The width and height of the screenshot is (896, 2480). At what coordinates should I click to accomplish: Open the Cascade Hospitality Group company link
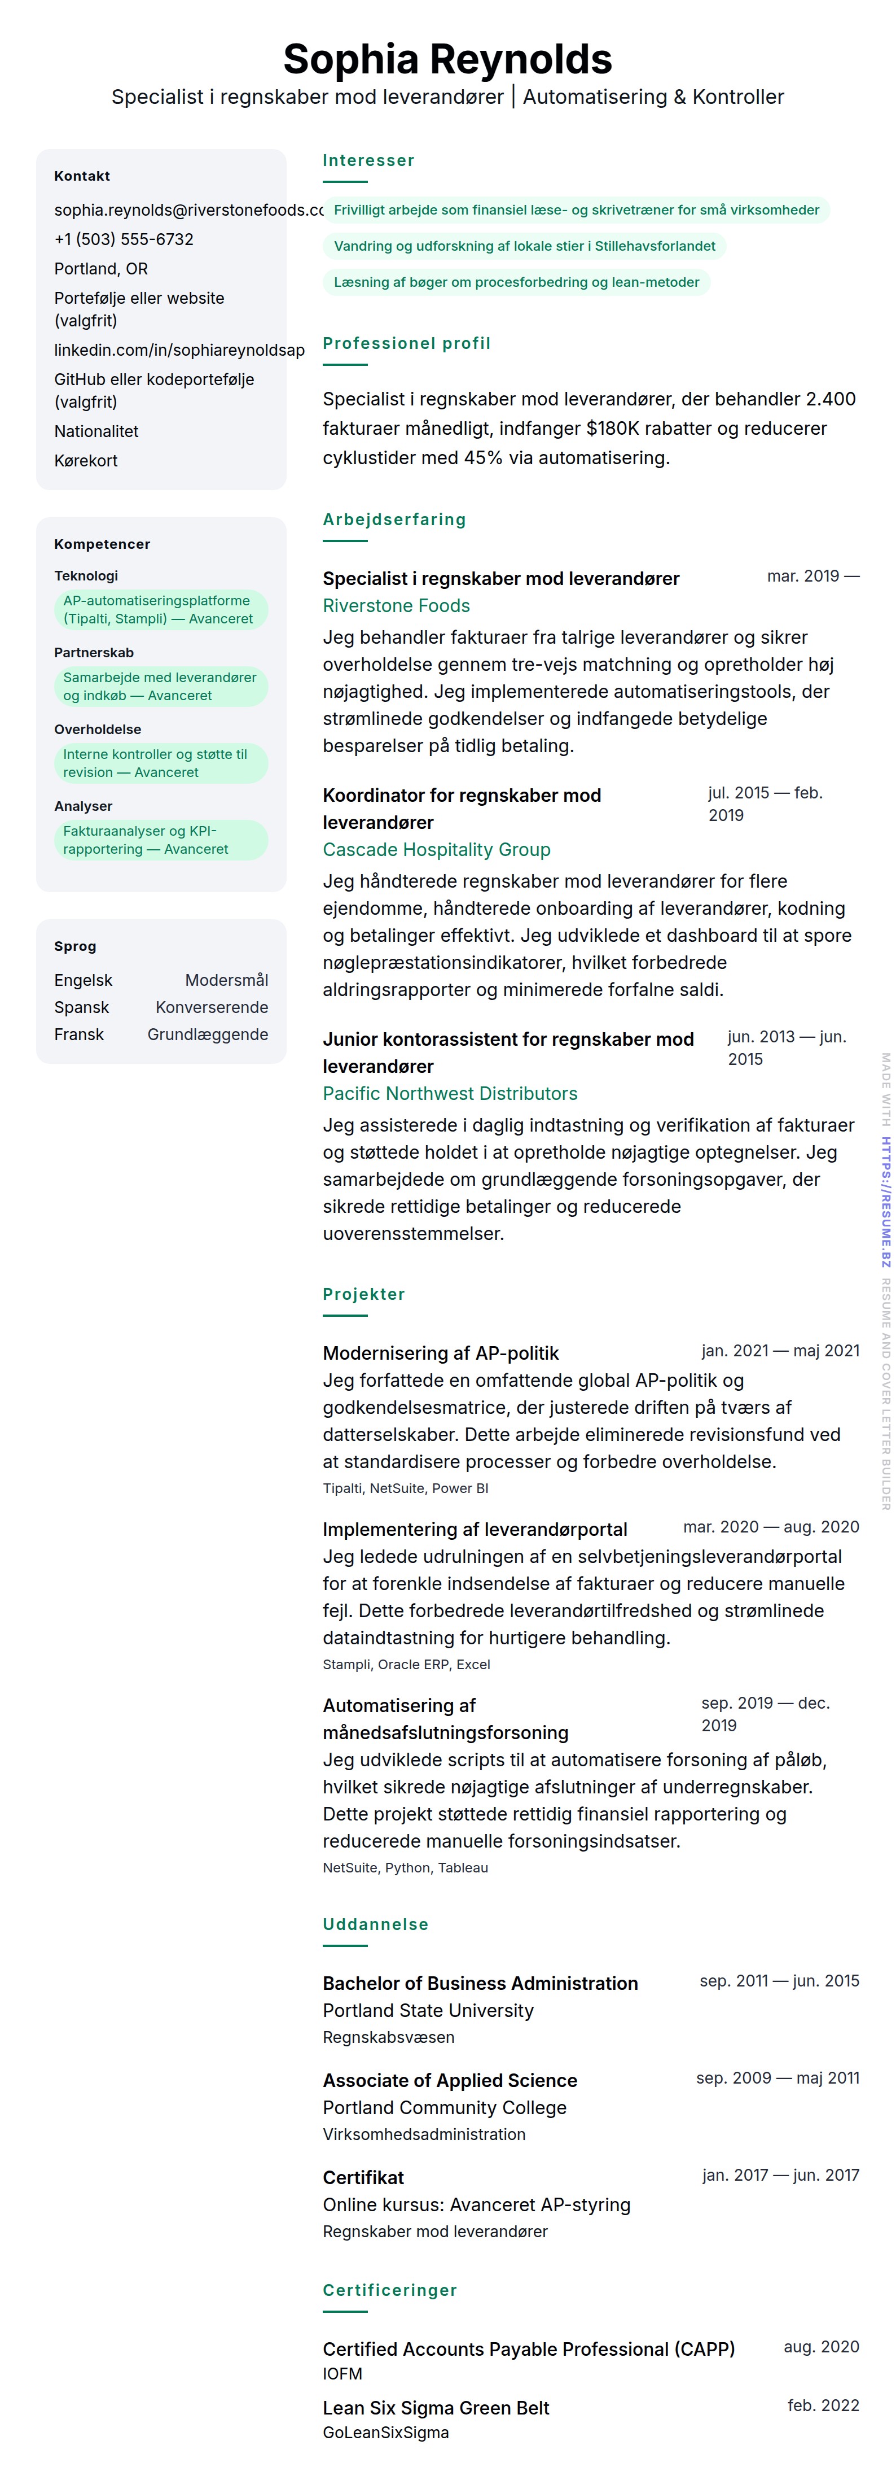(436, 849)
